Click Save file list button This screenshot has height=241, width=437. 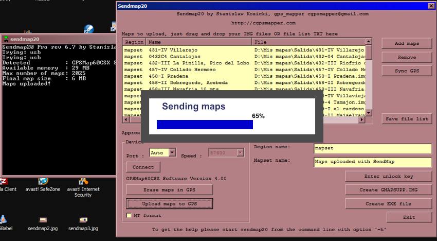pos(407,118)
